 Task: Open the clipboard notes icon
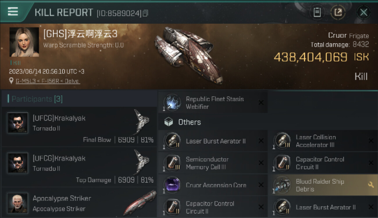click(317, 12)
